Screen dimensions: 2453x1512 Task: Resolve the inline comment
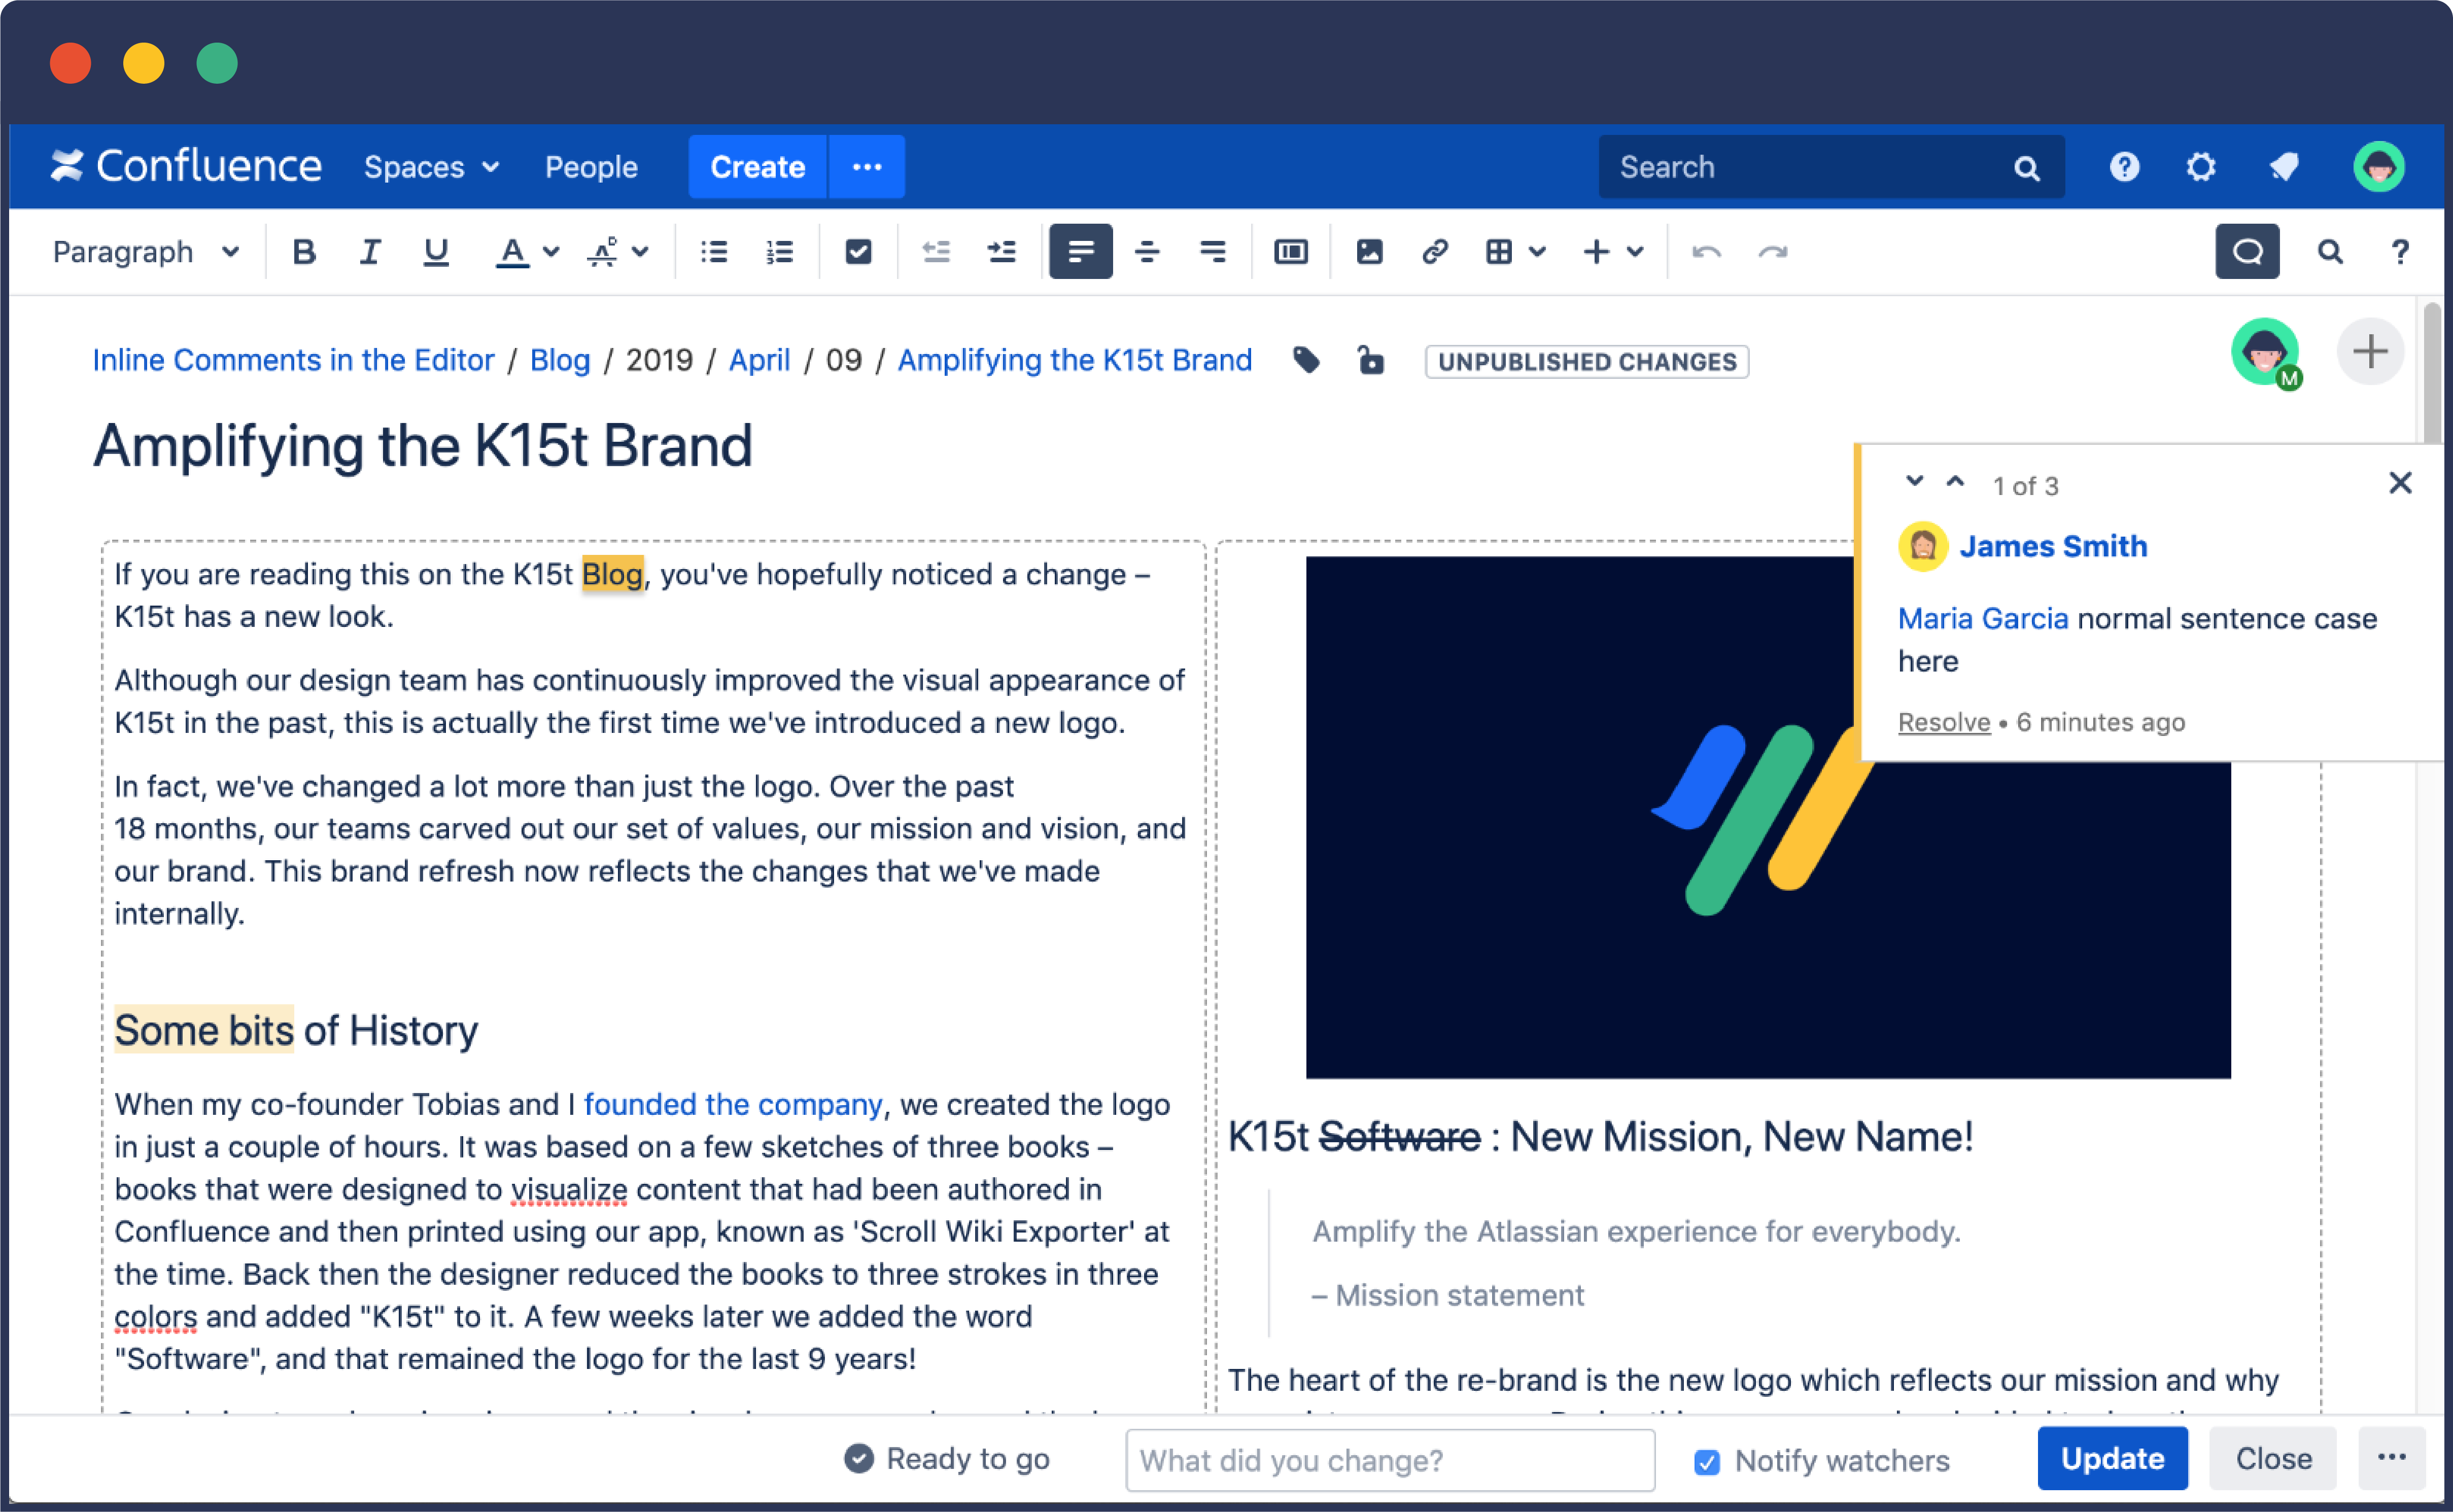(1944, 722)
